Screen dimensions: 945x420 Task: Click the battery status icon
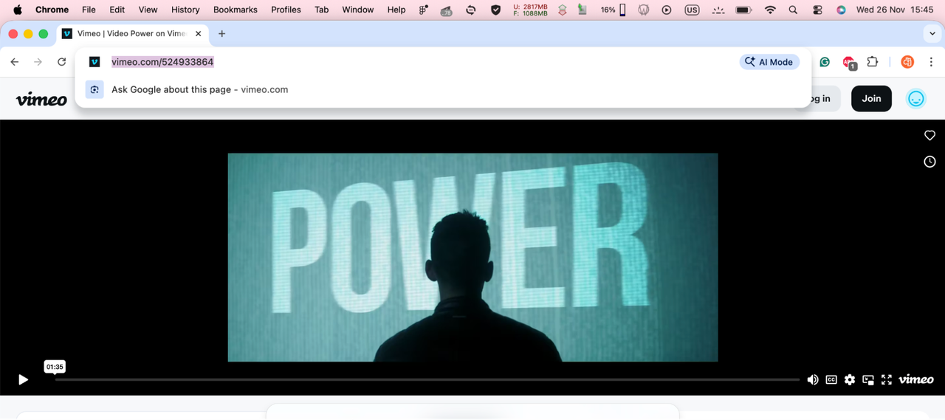click(743, 10)
